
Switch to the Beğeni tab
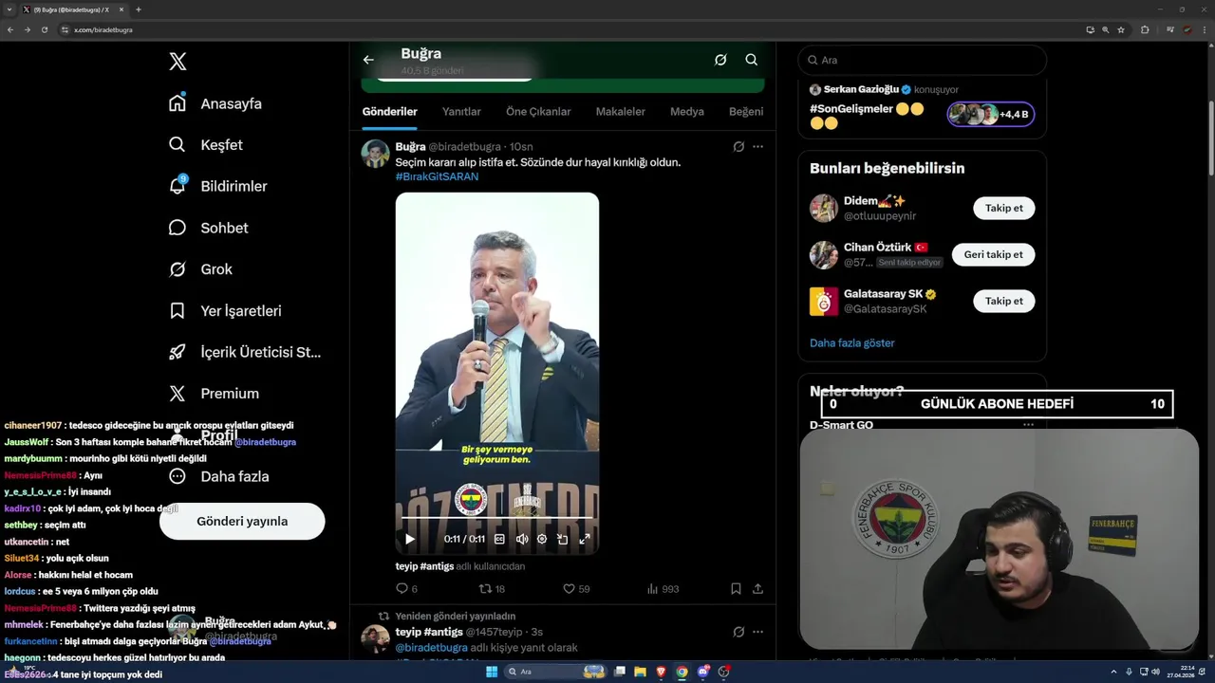pos(746,112)
